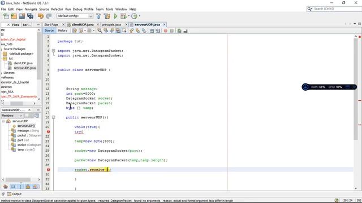Switch to the History view
Screen dimensions: 362x203
point(63,30)
